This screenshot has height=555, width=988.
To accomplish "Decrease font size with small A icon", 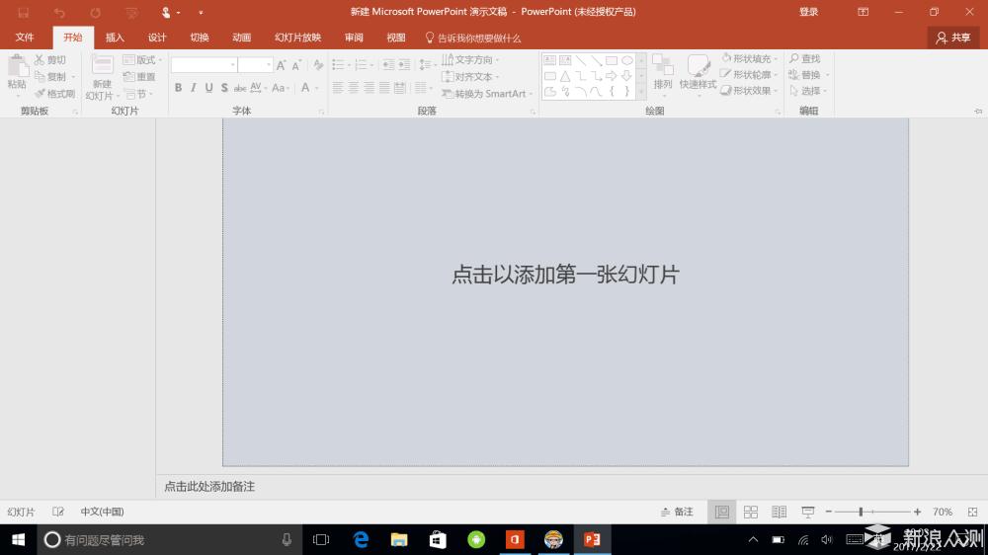I will (x=296, y=65).
